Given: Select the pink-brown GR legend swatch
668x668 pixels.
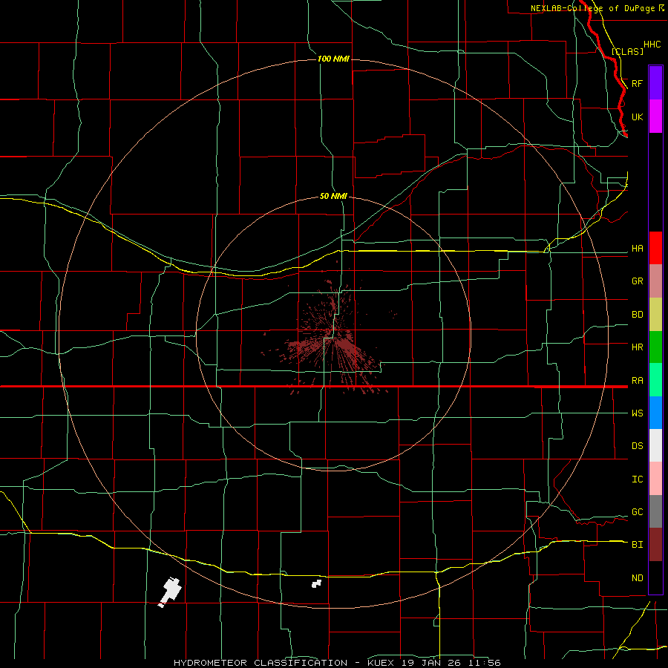Looking at the screenshot, I should tap(655, 281).
